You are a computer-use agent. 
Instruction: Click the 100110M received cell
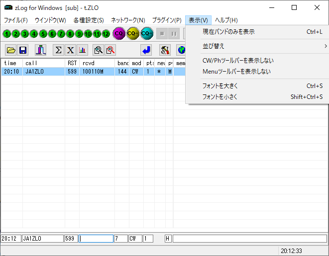pos(97,72)
